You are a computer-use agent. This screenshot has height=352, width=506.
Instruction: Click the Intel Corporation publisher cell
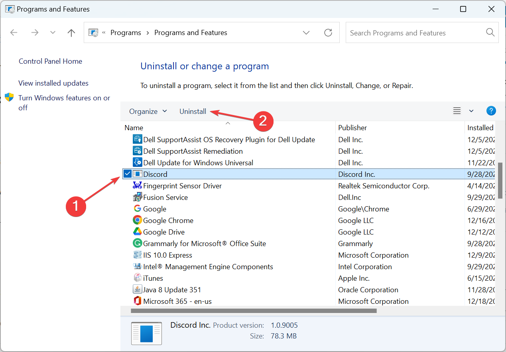[365, 267]
